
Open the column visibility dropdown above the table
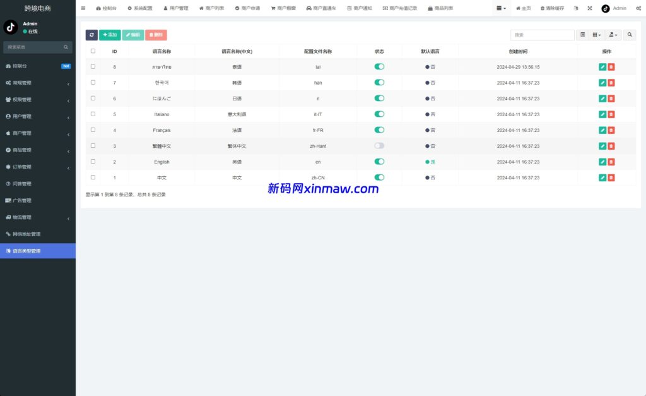tap(595, 35)
